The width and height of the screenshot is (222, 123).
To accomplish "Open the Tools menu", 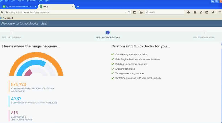I will click(41, 1).
